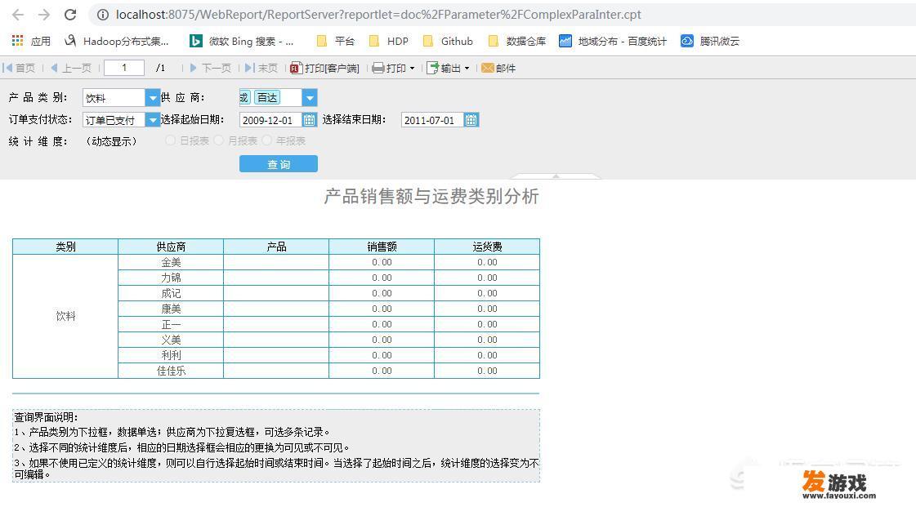Viewport: 916px width, 507px height.
Task: Click the start date field 2009-12-01
Action: 270,120
